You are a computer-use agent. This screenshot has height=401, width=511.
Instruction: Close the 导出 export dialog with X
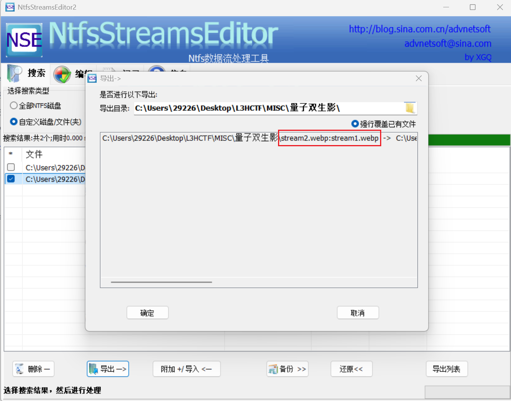(x=419, y=79)
